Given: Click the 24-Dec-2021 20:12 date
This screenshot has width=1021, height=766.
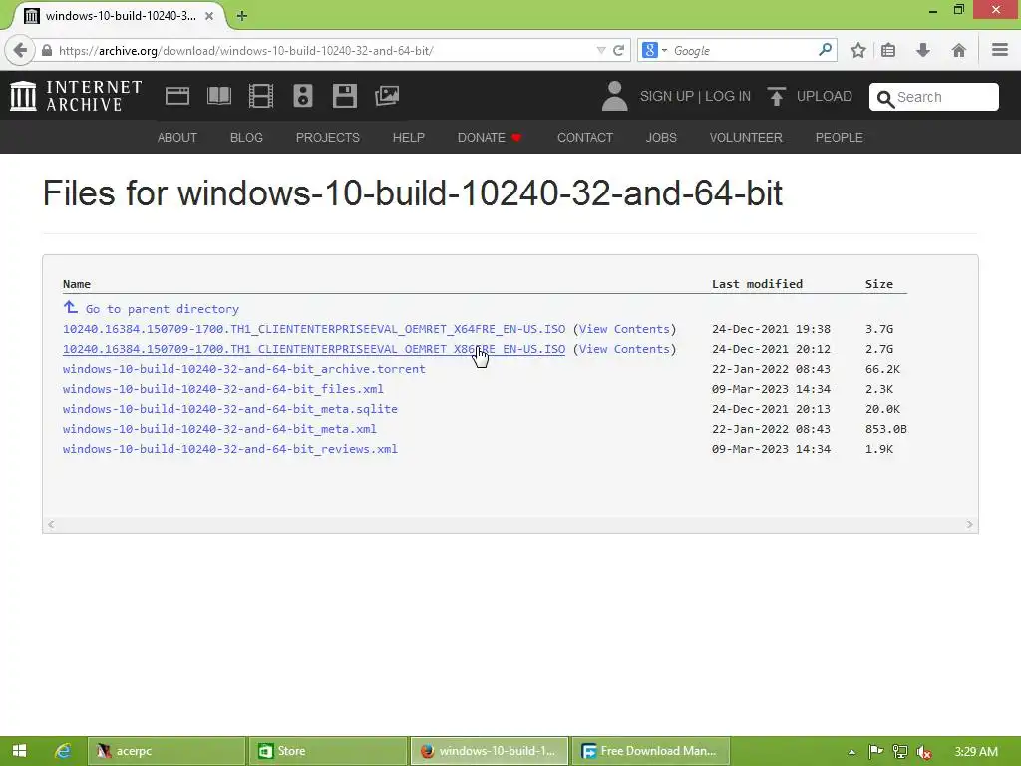Looking at the screenshot, I should tap(771, 350).
